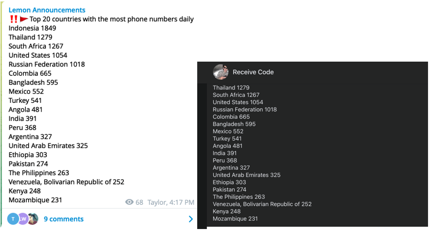Open the 9 comments thread
This screenshot has height=230, width=429.
tap(63, 219)
